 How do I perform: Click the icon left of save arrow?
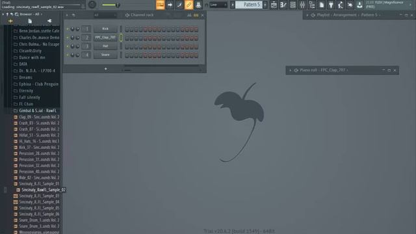(x=350, y=5)
